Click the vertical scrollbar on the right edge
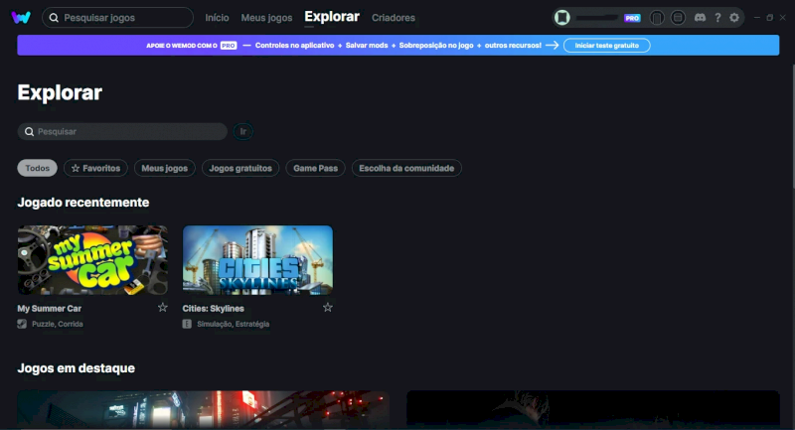 (x=793, y=127)
